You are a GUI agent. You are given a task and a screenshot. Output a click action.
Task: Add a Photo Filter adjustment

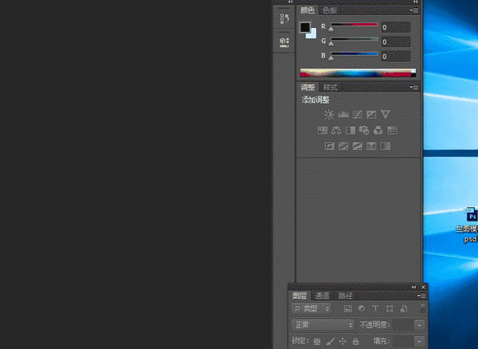click(364, 131)
